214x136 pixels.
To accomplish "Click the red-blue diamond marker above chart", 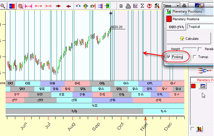I will point(111,13).
